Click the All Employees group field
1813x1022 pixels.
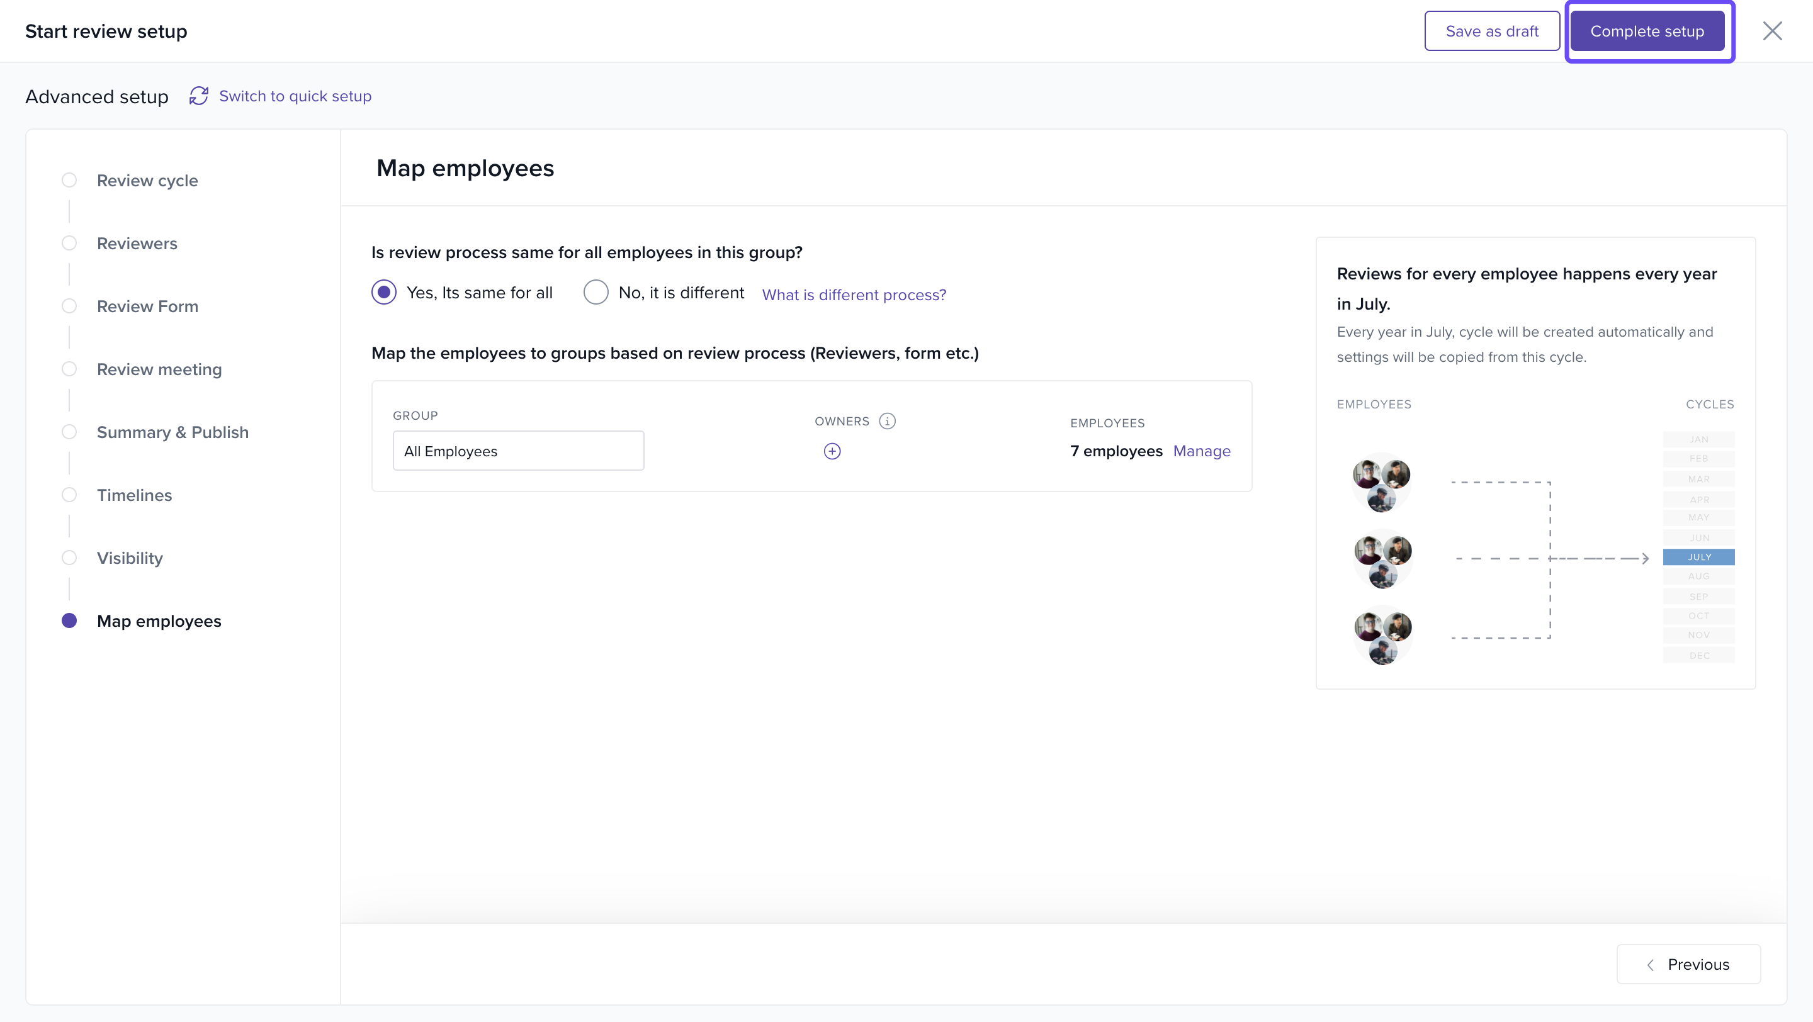[x=518, y=451]
